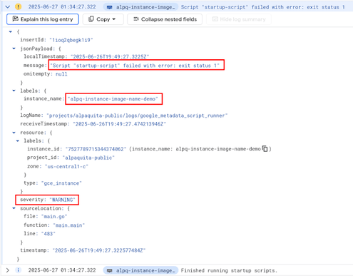Click the collapse icon beside Collapse nested fields

[x=136, y=19]
